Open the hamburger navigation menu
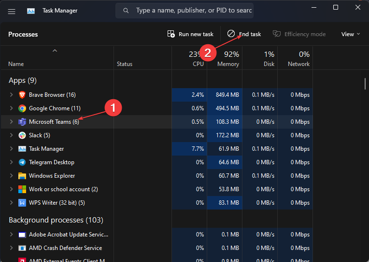Image resolution: width=369 pixels, height=262 pixels. tap(12, 11)
